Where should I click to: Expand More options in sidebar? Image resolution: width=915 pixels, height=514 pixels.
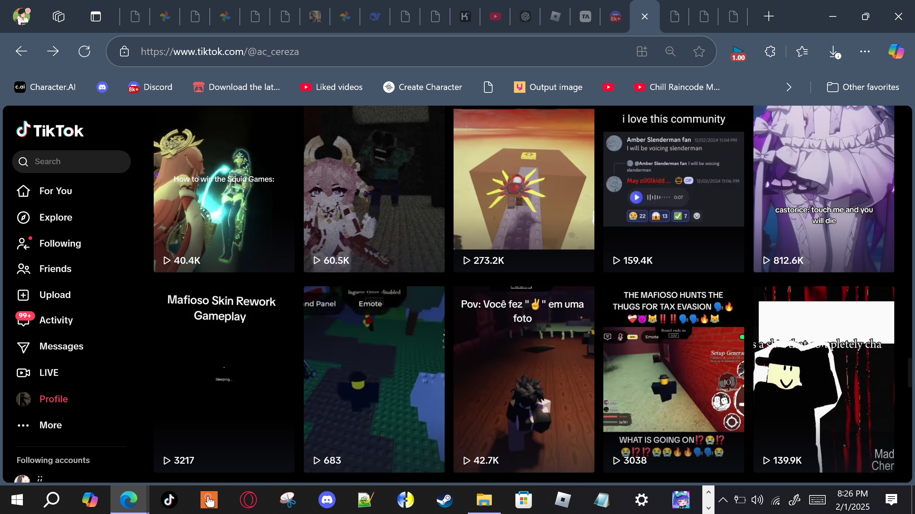(x=50, y=425)
